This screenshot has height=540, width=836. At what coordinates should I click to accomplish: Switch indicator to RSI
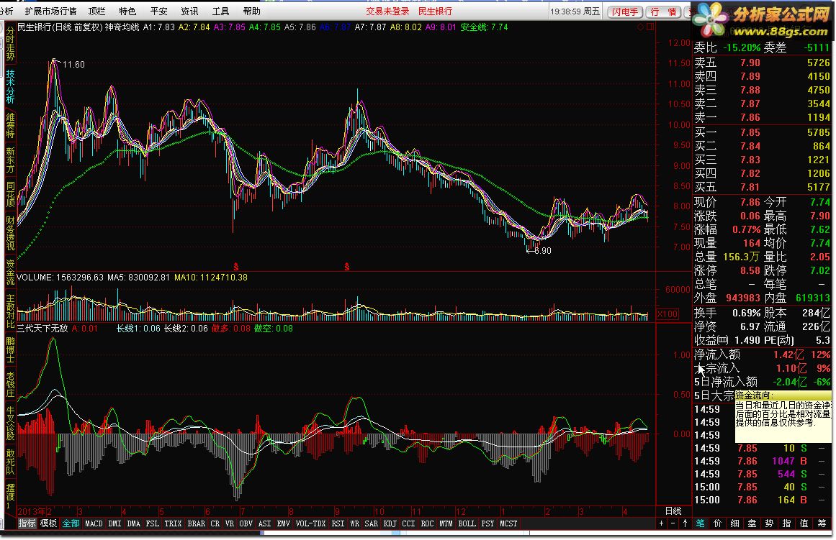coord(338,523)
